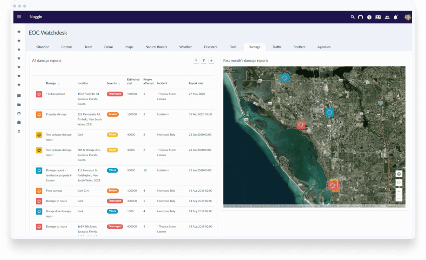Image resolution: width=426 pixels, height=260 pixels.
Task: Switch to the Weather tab
Action: [x=185, y=47]
